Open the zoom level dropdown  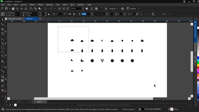[83, 9]
